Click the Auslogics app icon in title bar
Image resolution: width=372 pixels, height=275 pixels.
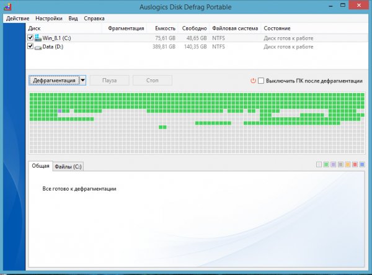coord(7,7)
